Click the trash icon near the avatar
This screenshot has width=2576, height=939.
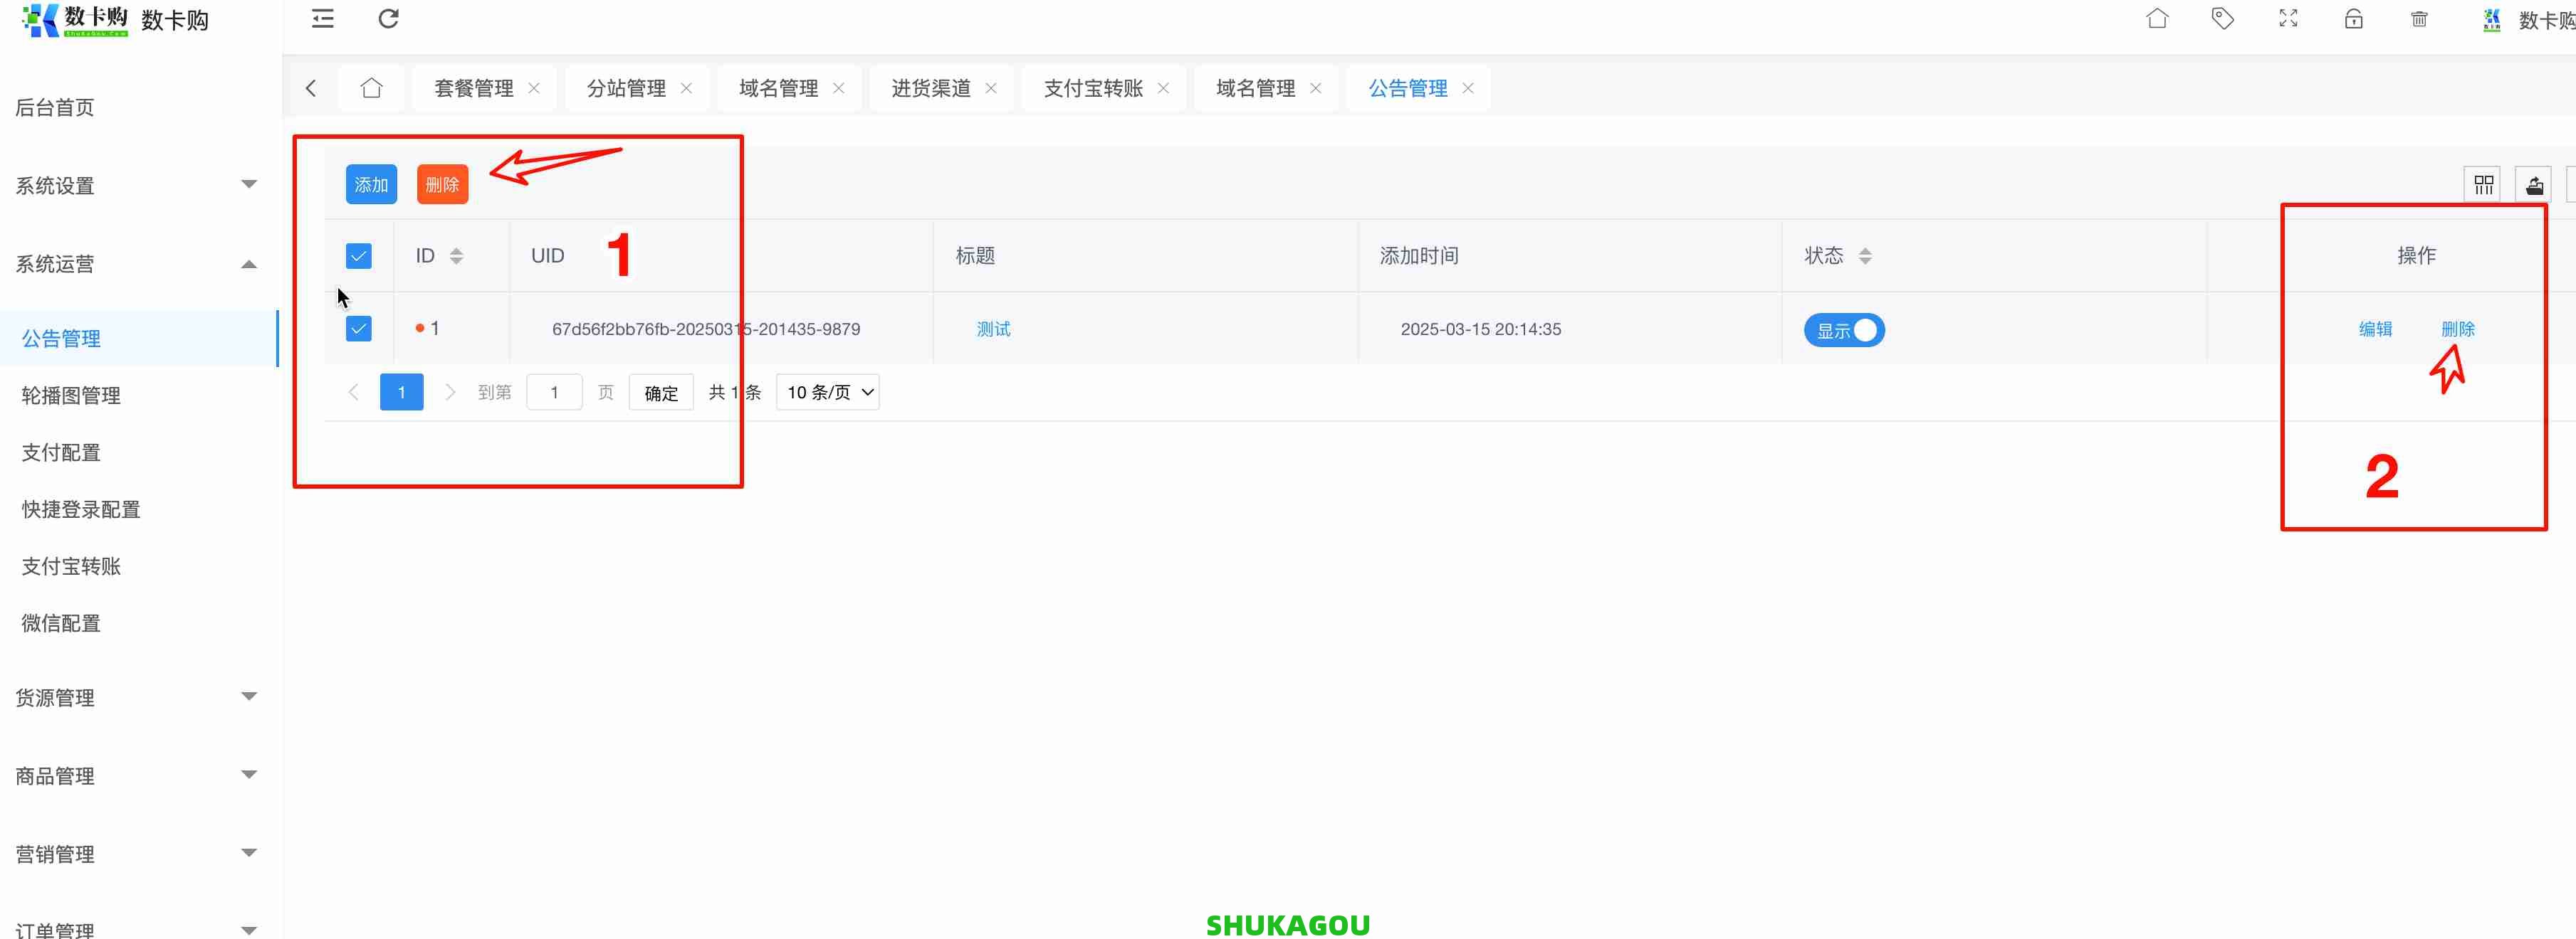pos(2419,19)
